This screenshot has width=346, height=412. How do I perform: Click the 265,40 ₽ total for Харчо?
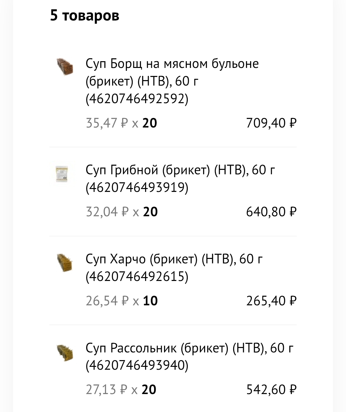tap(271, 301)
